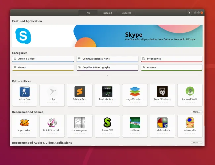
Task: Switch to the Updates tab
Action: (x=126, y=13)
